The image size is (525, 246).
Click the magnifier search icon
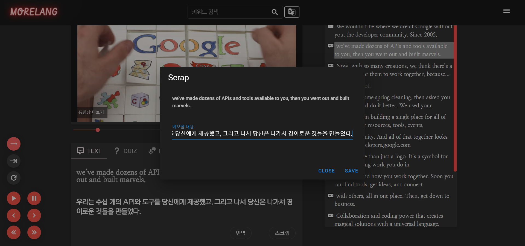pos(275,12)
